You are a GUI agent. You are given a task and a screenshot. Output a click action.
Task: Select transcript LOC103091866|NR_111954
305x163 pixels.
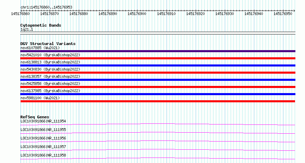point(43,121)
